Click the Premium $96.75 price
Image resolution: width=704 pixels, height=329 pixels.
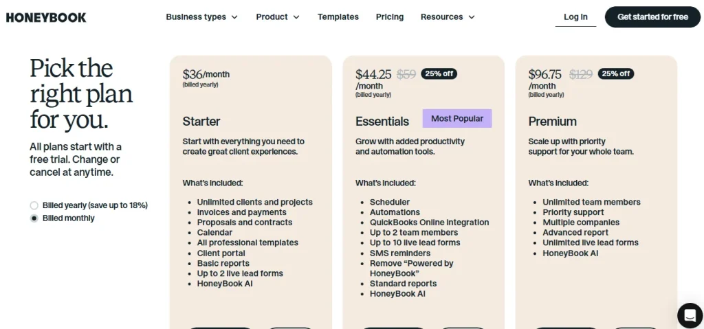click(x=545, y=74)
